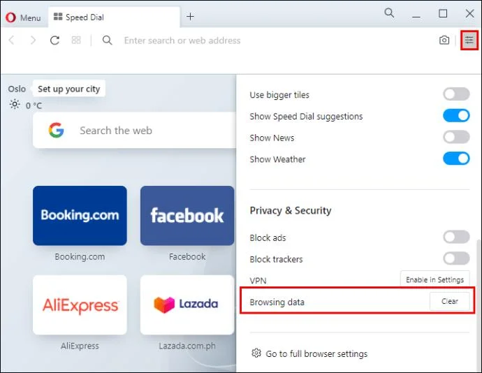Click Set up your city
The image size is (482, 373).
(x=69, y=89)
